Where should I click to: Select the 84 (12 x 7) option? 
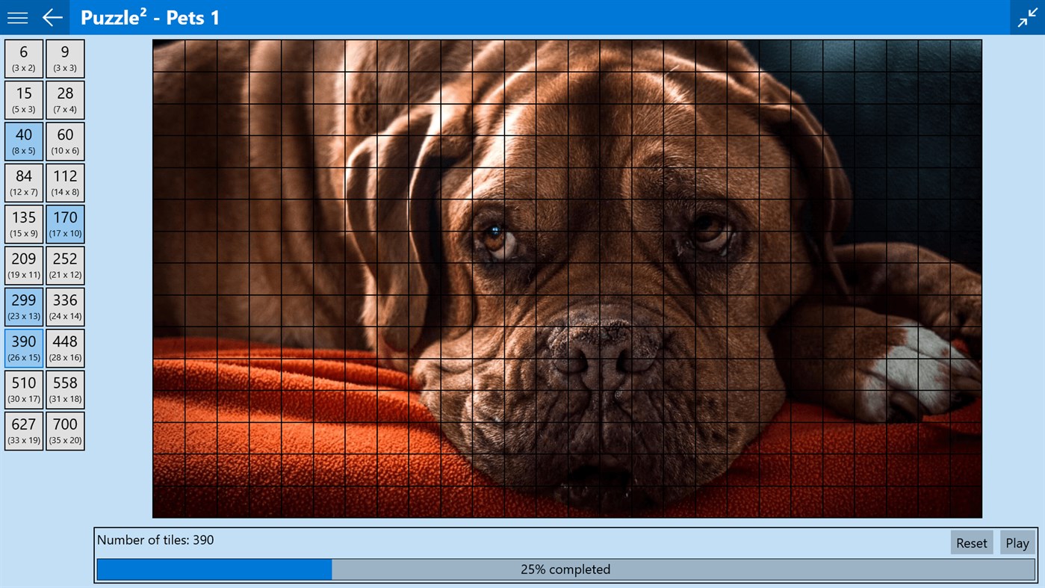click(x=23, y=182)
